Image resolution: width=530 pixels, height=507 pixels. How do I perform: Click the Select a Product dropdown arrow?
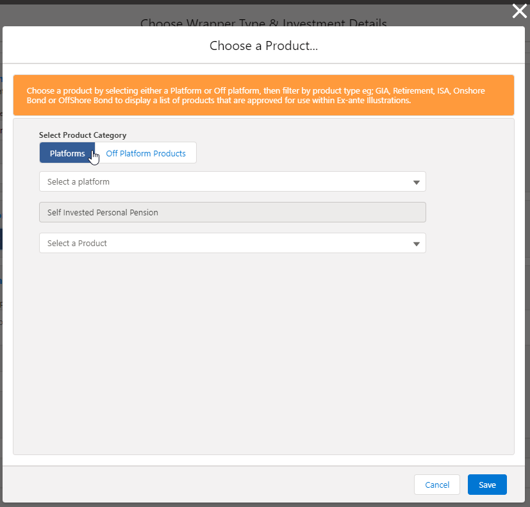[417, 244]
